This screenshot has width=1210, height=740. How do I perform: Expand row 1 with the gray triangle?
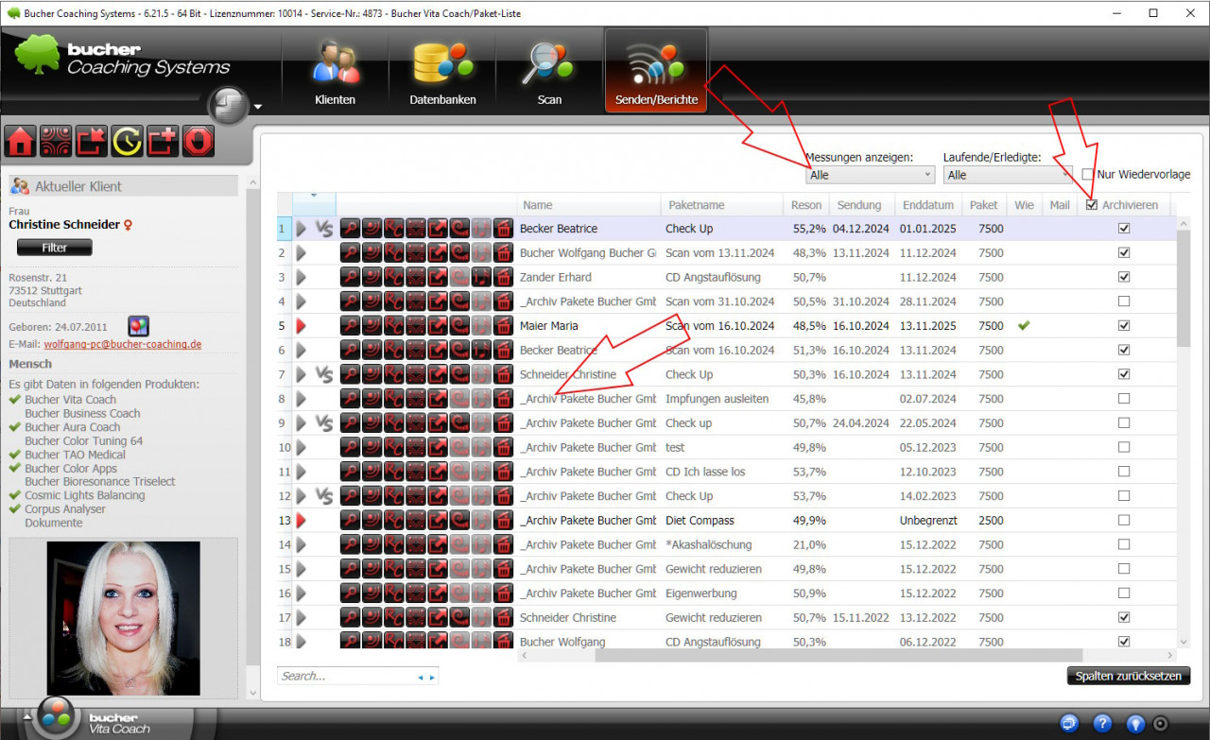302,229
